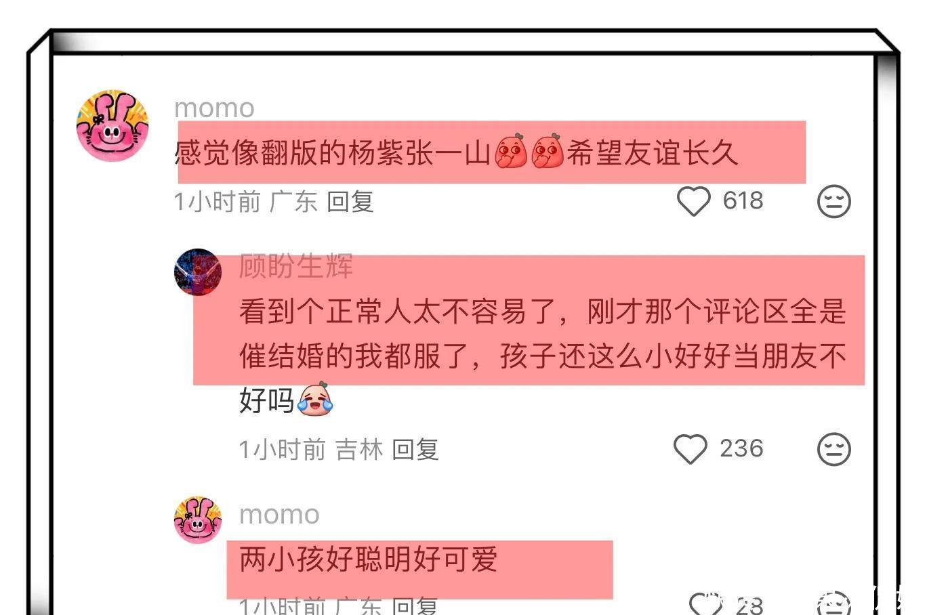Dislike the 618-like momo comment

[x=833, y=201]
